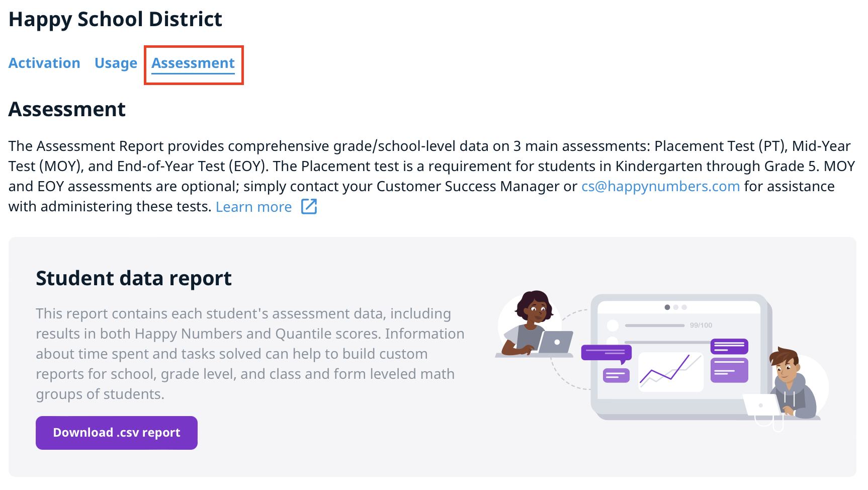Click the three dots atop the illustrated screen
This screenshot has width=868, height=490.
pyautogui.click(x=675, y=307)
